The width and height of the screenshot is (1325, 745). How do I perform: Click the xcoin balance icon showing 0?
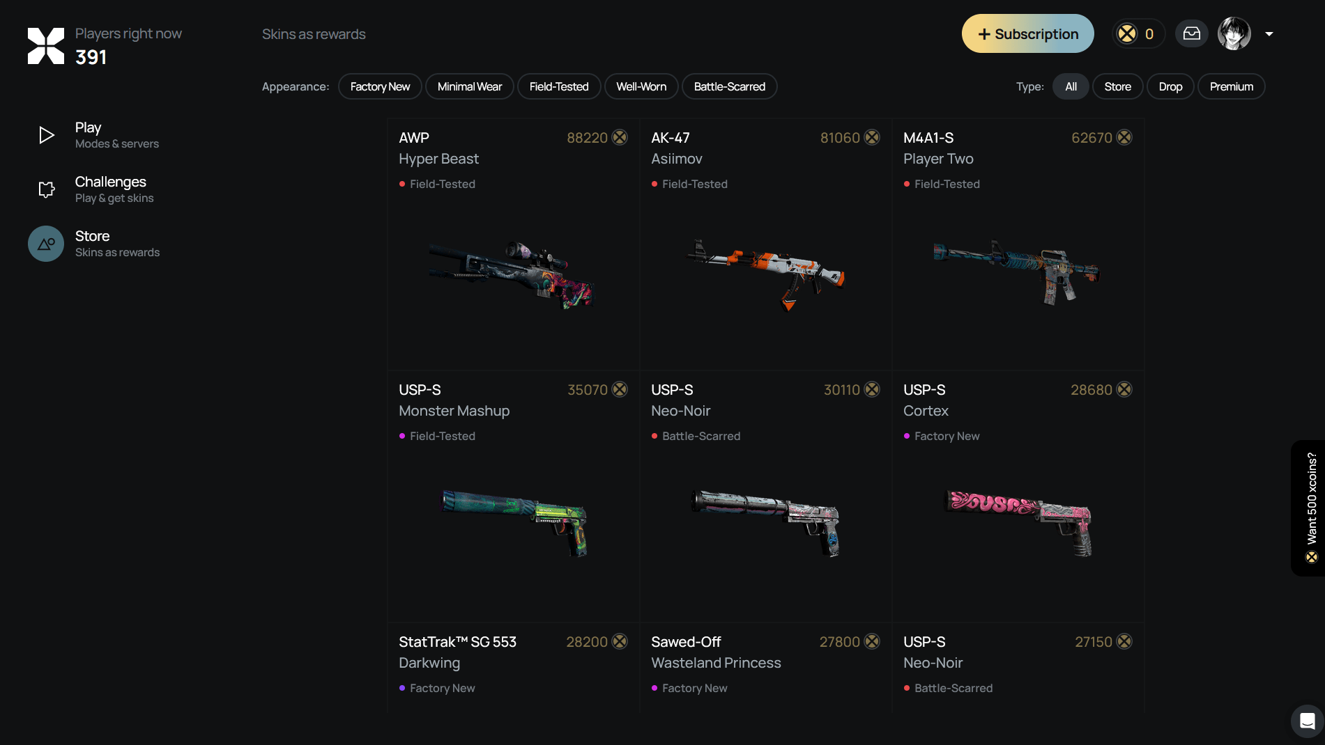click(x=1127, y=33)
